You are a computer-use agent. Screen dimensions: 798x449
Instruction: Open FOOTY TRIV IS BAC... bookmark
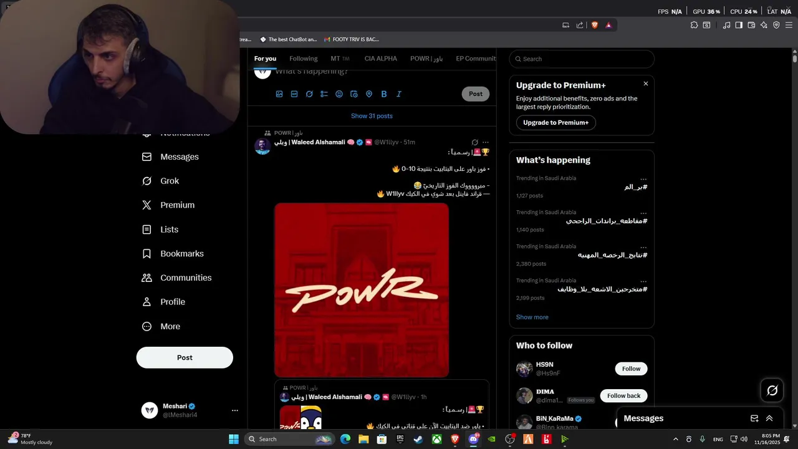[351, 39]
